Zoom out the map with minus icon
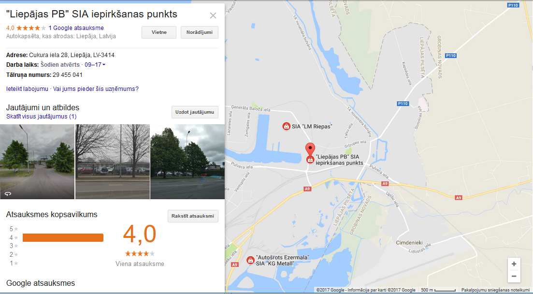The height and width of the screenshot is (294, 533). (x=514, y=276)
